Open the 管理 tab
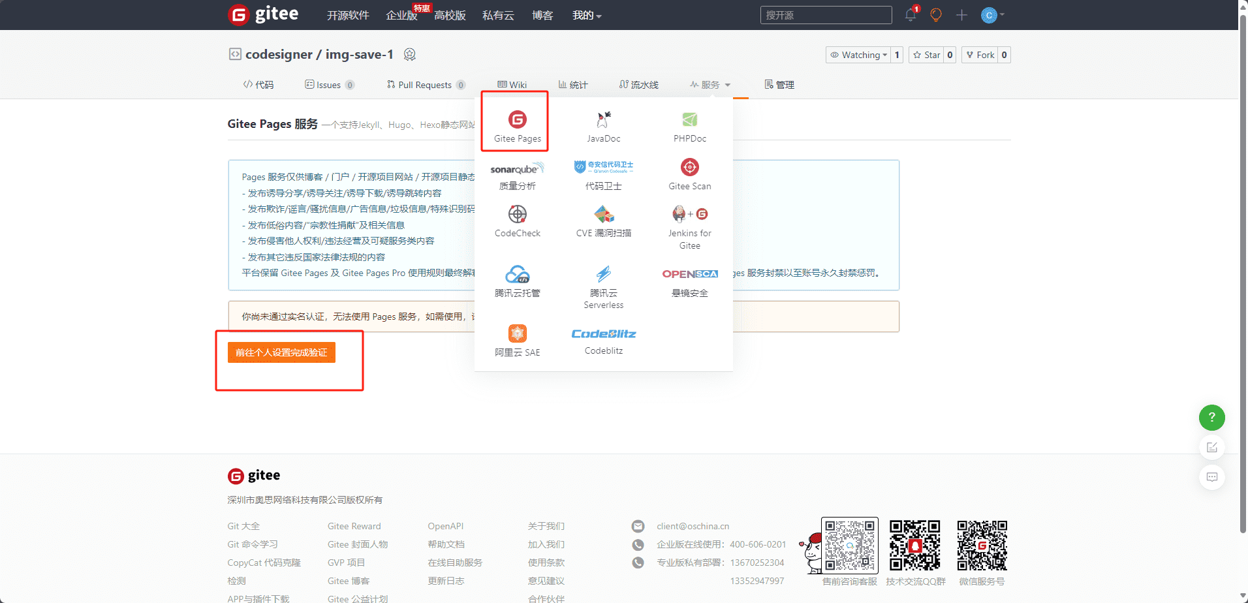 779,85
